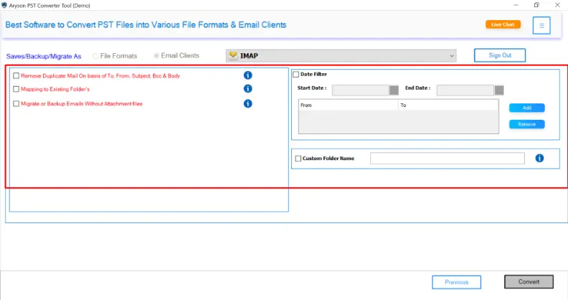Click the From column header

coord(349,106)
